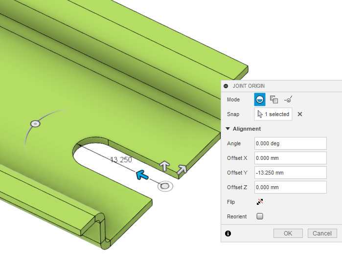342x254 pixels.
Task: Select the Between Two Faces mode icon
Action: point(274,99)
